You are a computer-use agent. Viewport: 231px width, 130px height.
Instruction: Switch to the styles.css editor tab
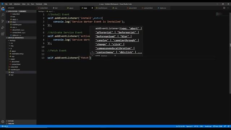tap(163, 8)
